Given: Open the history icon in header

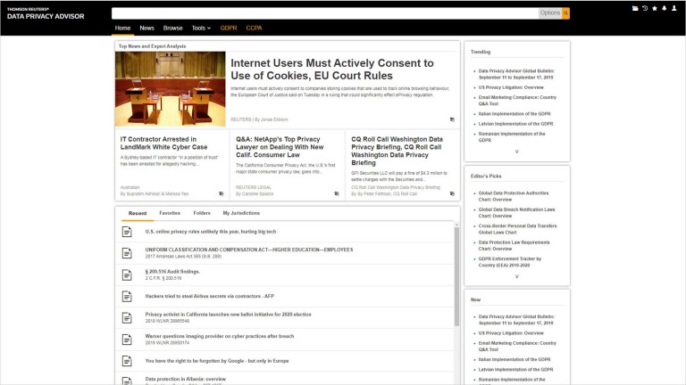Looking at the screenshot, I should click(x=645, y=8).
